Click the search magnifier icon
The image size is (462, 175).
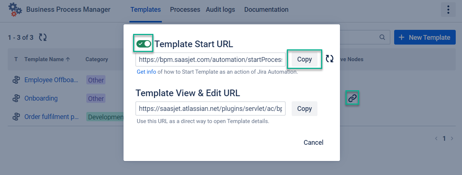pyautogui.click(x=382, y=37)
